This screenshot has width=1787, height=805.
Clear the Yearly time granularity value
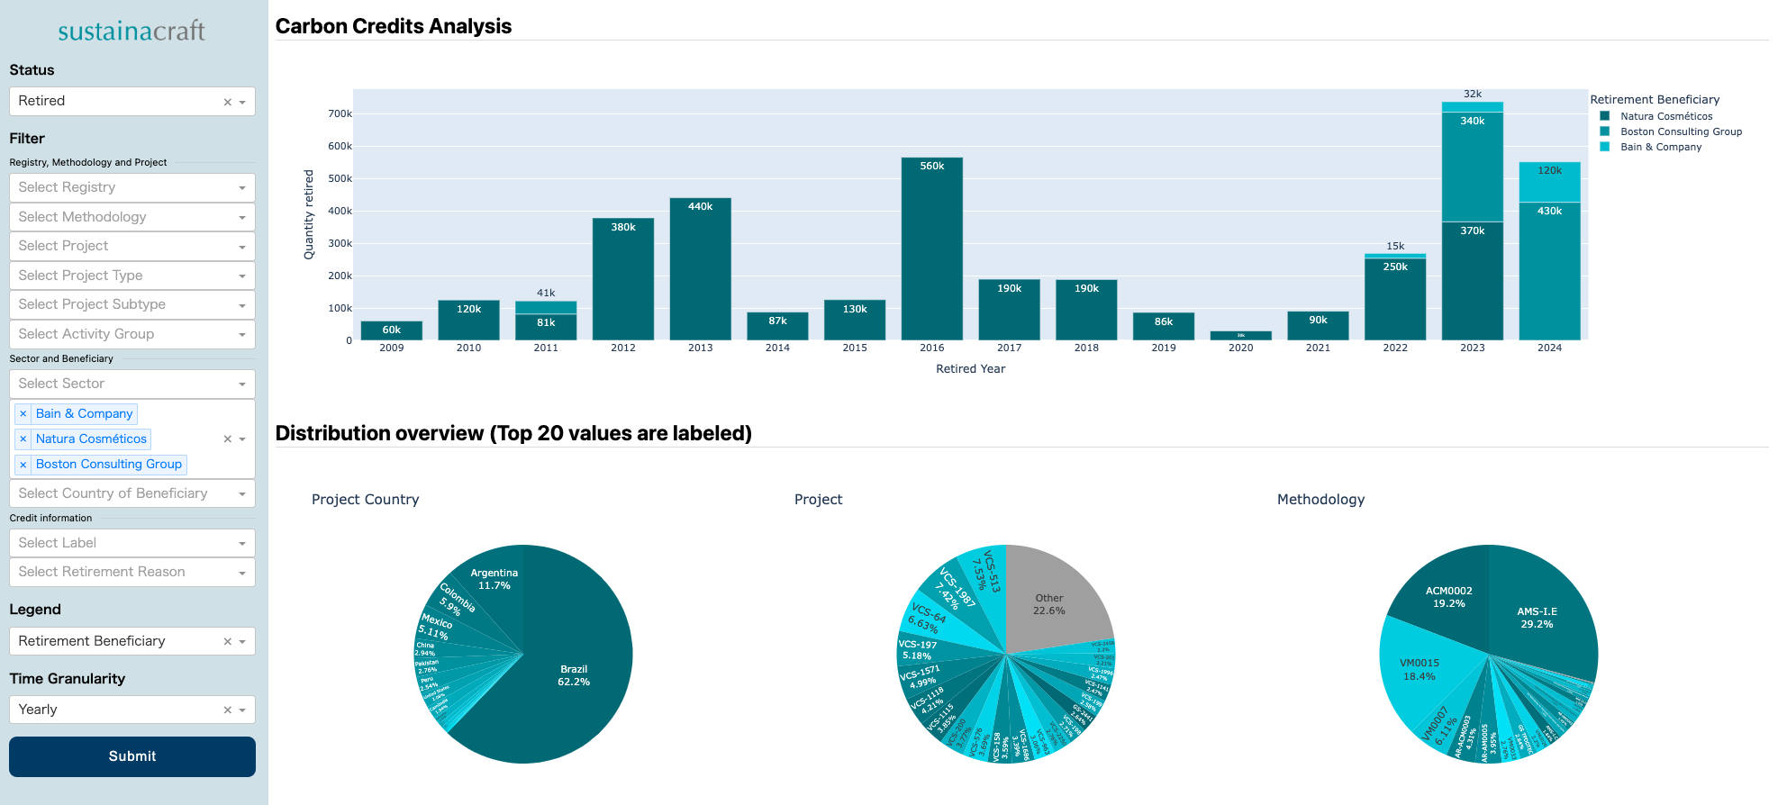click(x=228, y=710)
